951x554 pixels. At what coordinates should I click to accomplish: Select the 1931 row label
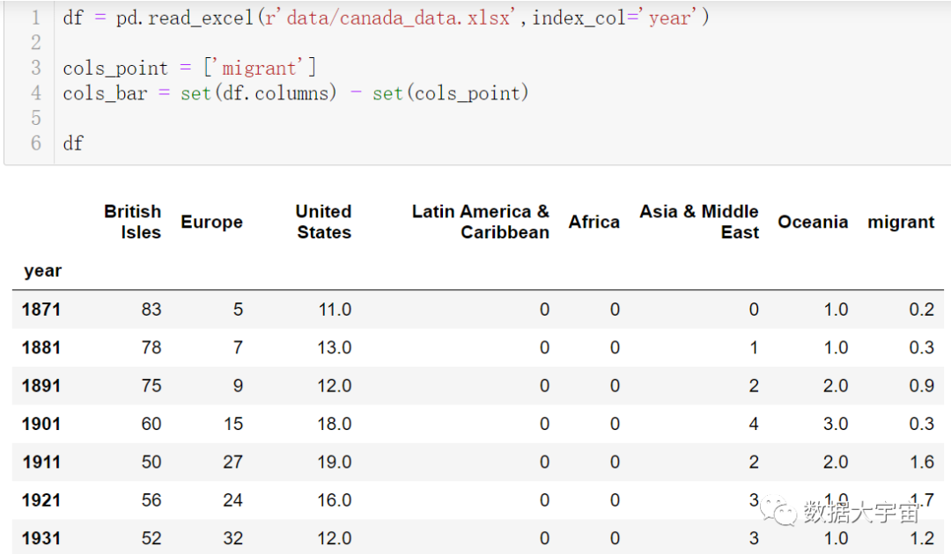(x=41, y=538)
